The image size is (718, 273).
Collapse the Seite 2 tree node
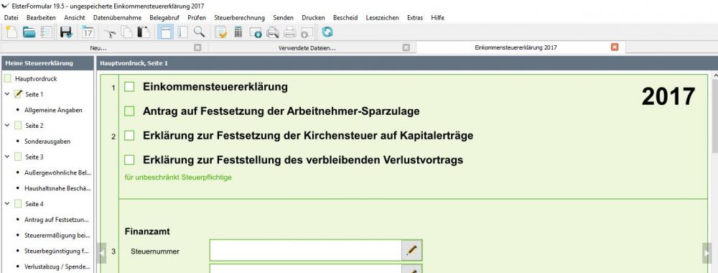7,125
